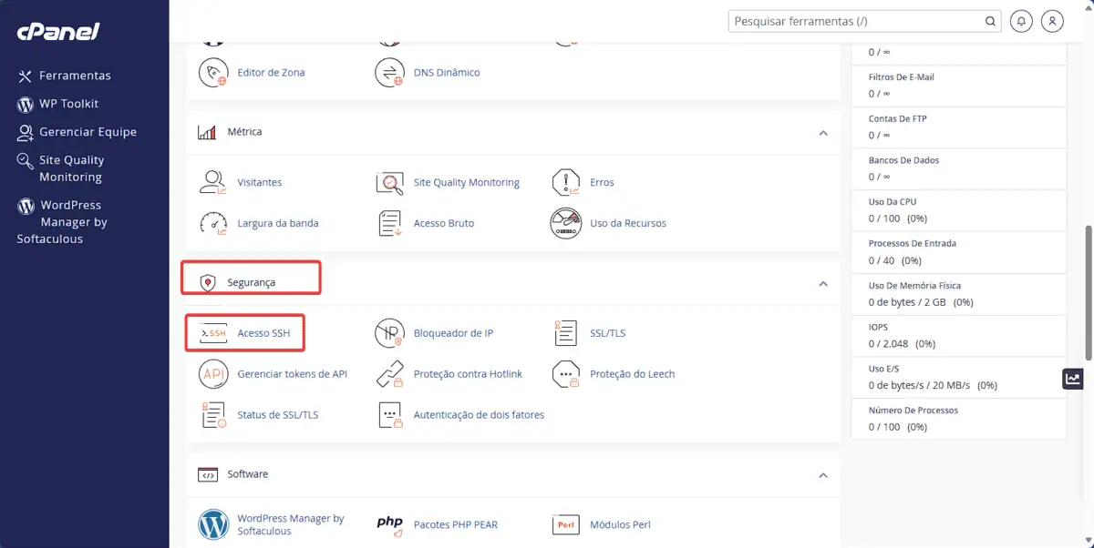Collapse the Software section
Screen dimensions: 1094x548
coord(823,475)
